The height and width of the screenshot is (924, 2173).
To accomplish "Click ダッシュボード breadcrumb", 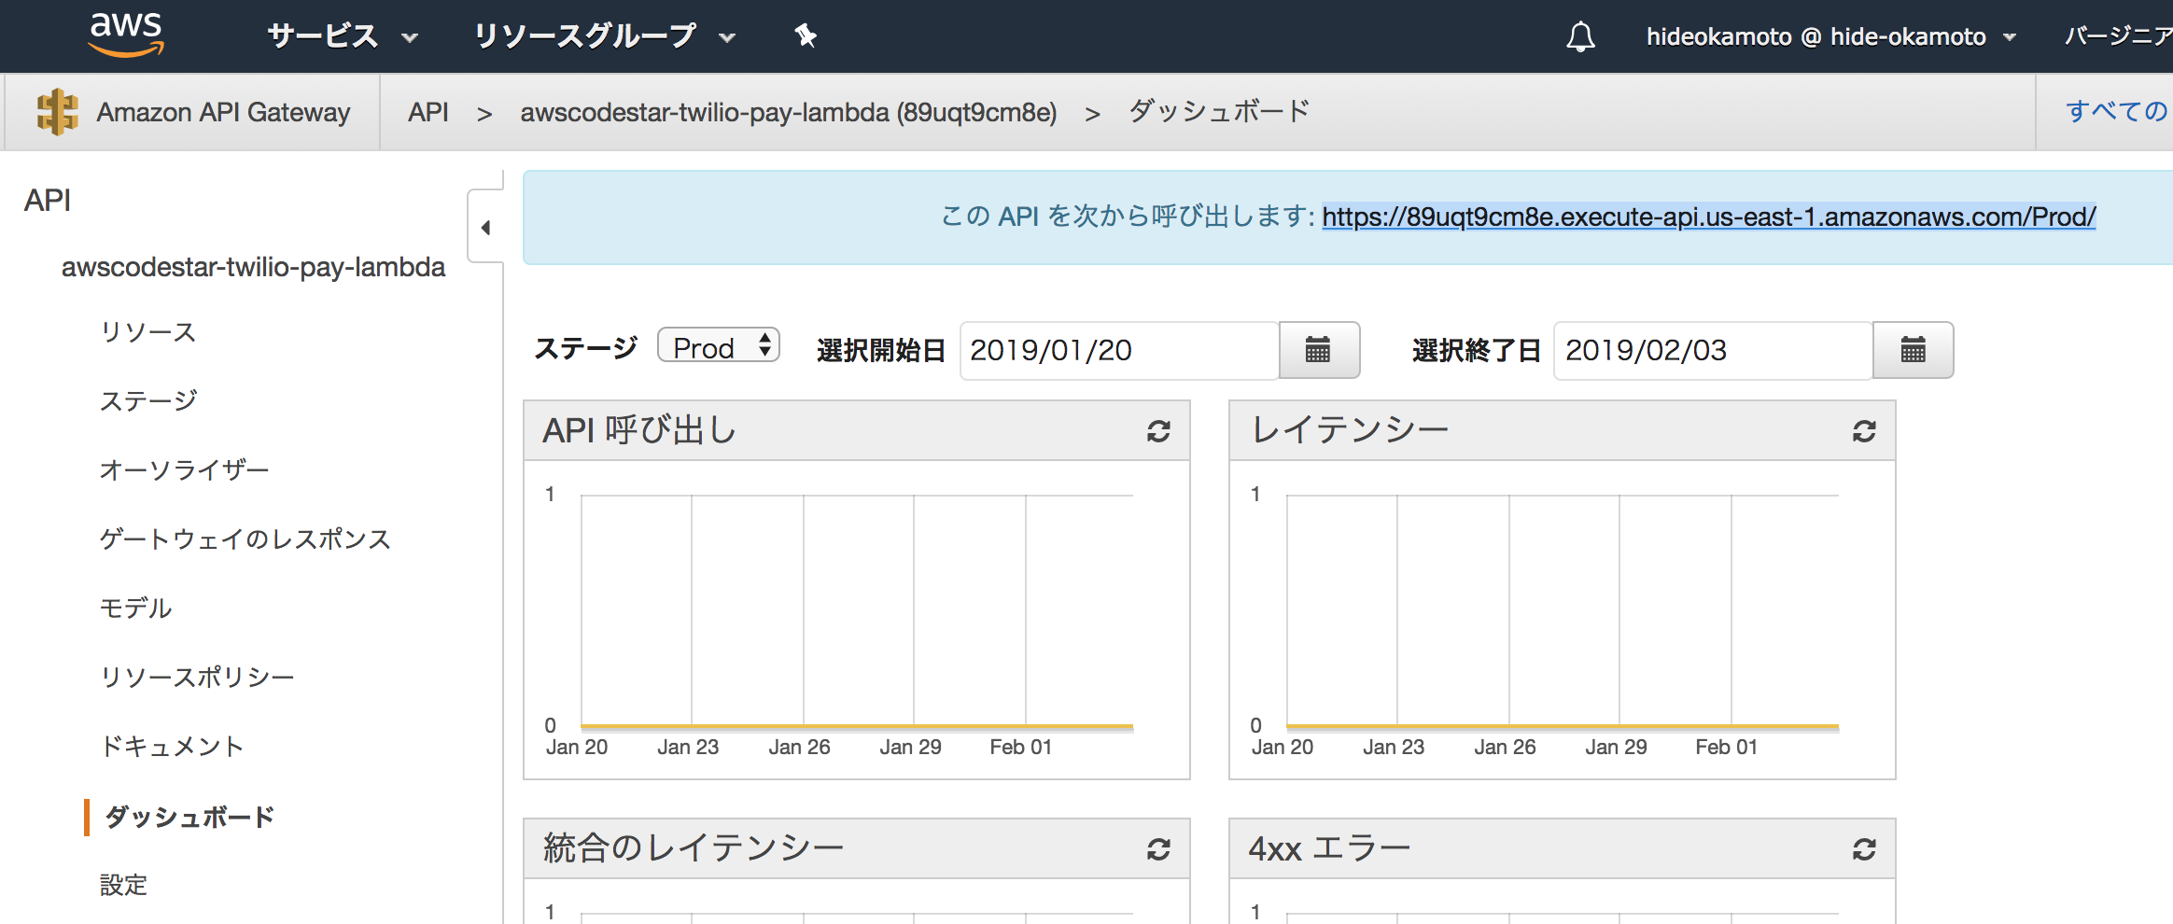I will (x=1219, y=111).
